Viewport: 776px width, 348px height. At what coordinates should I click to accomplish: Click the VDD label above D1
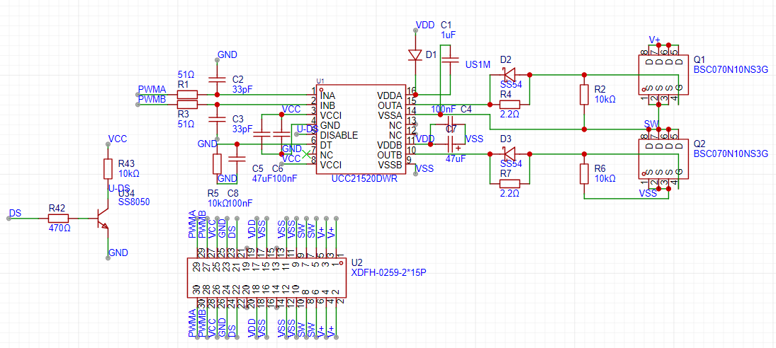[426, 25]
